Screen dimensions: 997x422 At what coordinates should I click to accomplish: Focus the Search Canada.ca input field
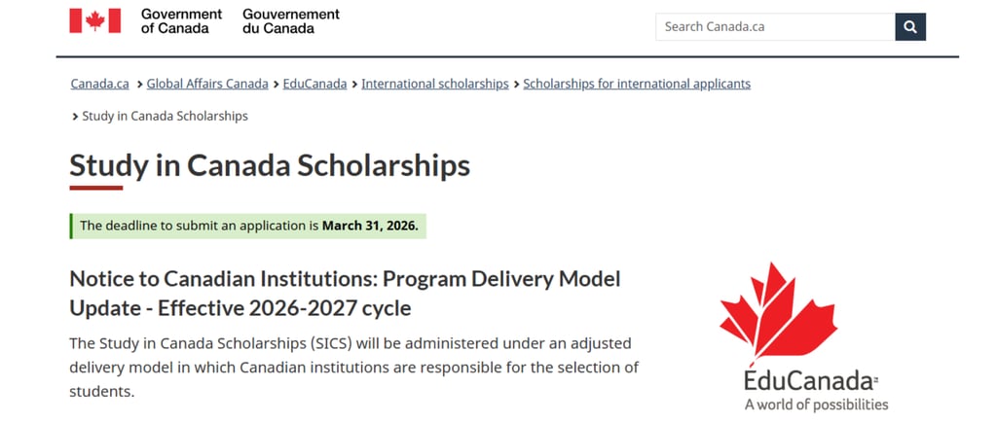click(775, 27)
